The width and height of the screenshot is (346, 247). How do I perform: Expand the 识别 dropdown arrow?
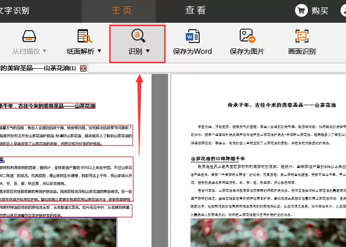tap(148, 51)
